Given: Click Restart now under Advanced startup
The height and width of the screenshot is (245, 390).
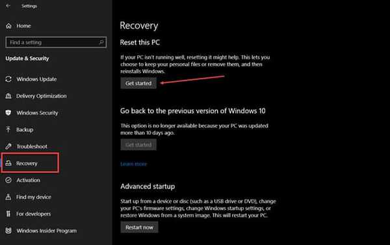Looking at the screenshot, I should tap(139, 227).
